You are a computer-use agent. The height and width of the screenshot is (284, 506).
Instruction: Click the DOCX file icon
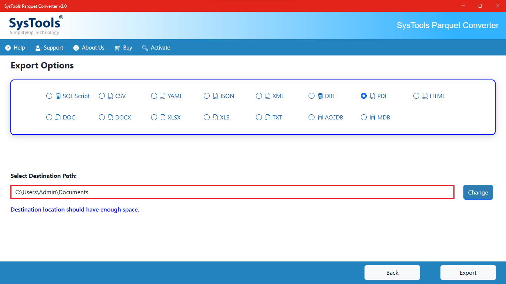coord(110,118)
